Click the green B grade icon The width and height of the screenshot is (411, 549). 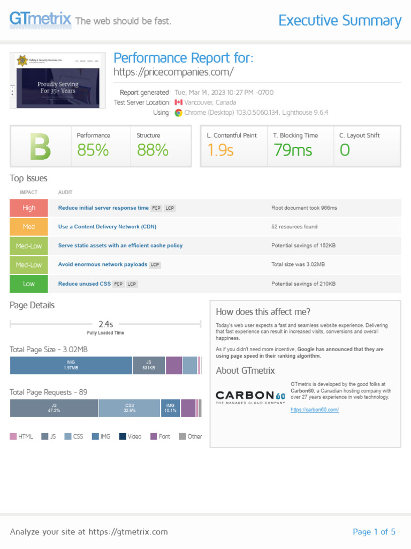point(41,146)
